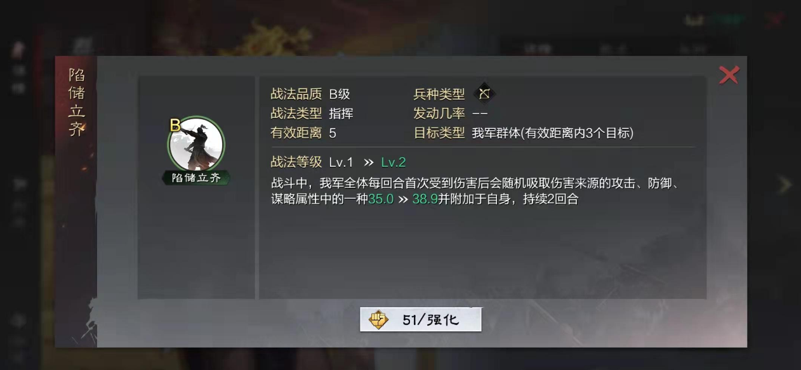Viewport: 801px width, 370px height.
Task: Tap the green 38.9 upgraded value
Action: coord(425,199)
